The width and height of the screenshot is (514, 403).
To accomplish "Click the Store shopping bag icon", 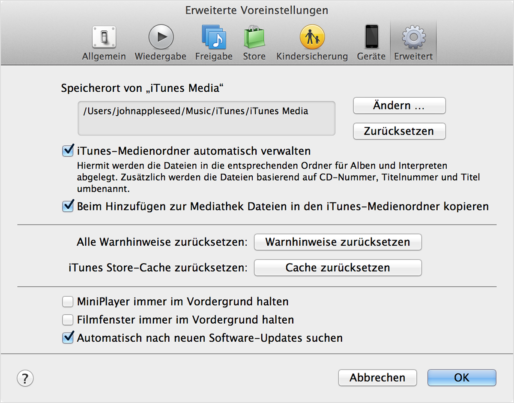I will pyautogui.click(x=254, y=37).
